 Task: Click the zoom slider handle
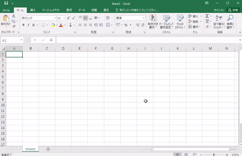(x=214, y=155)
